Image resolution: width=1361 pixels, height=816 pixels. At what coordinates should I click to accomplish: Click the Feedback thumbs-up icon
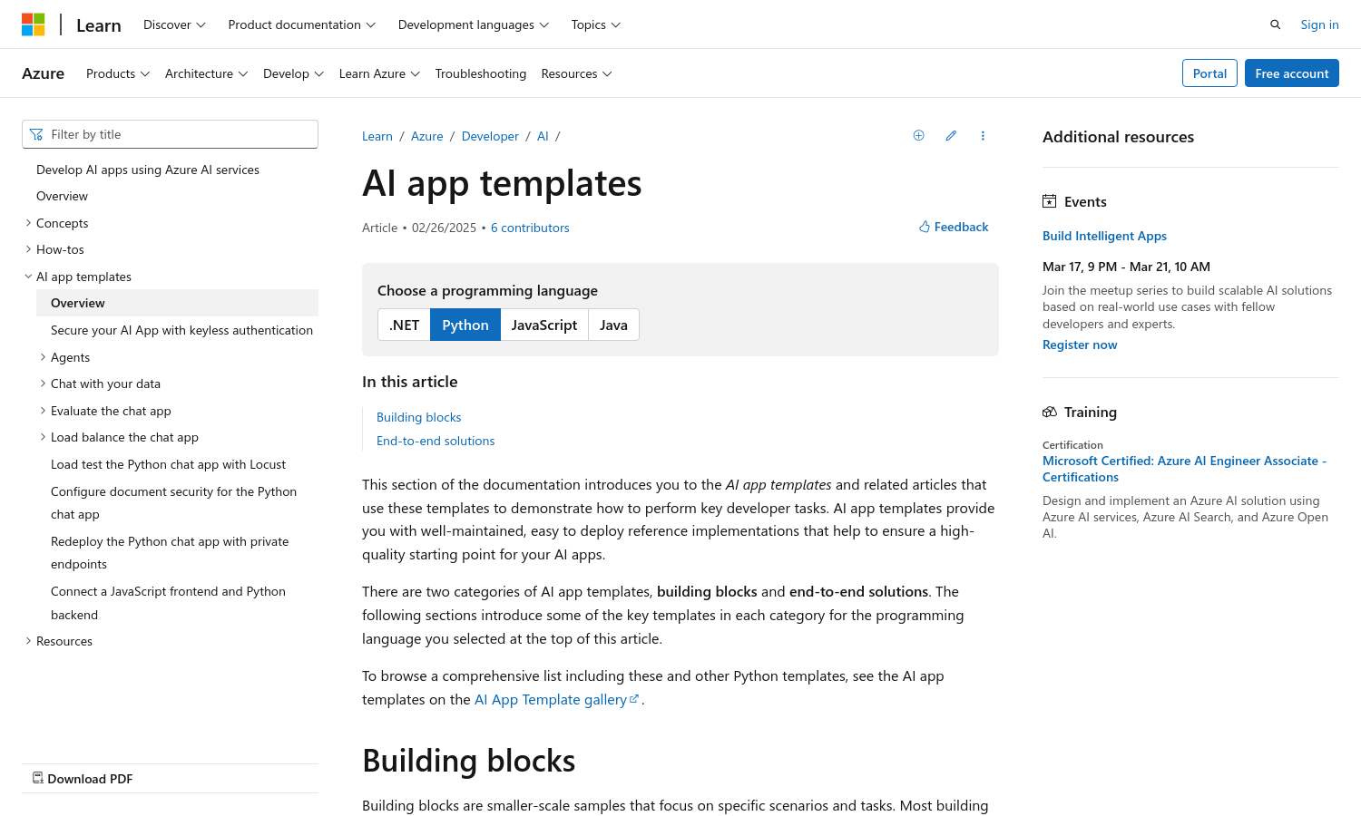coord(925,227)
